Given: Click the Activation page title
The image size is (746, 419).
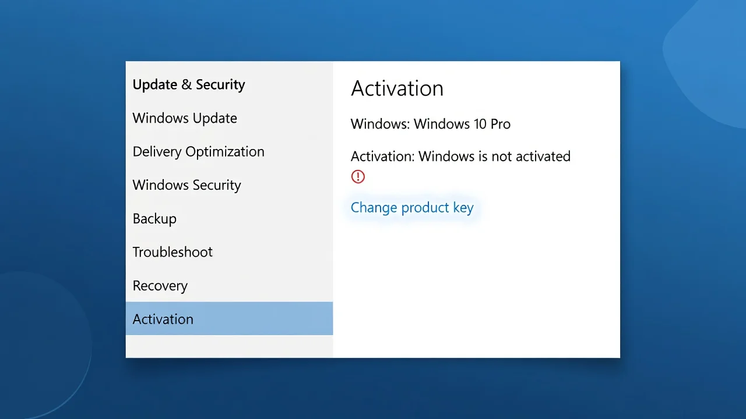Looking at the screenshot, I should tap(397, 88).
